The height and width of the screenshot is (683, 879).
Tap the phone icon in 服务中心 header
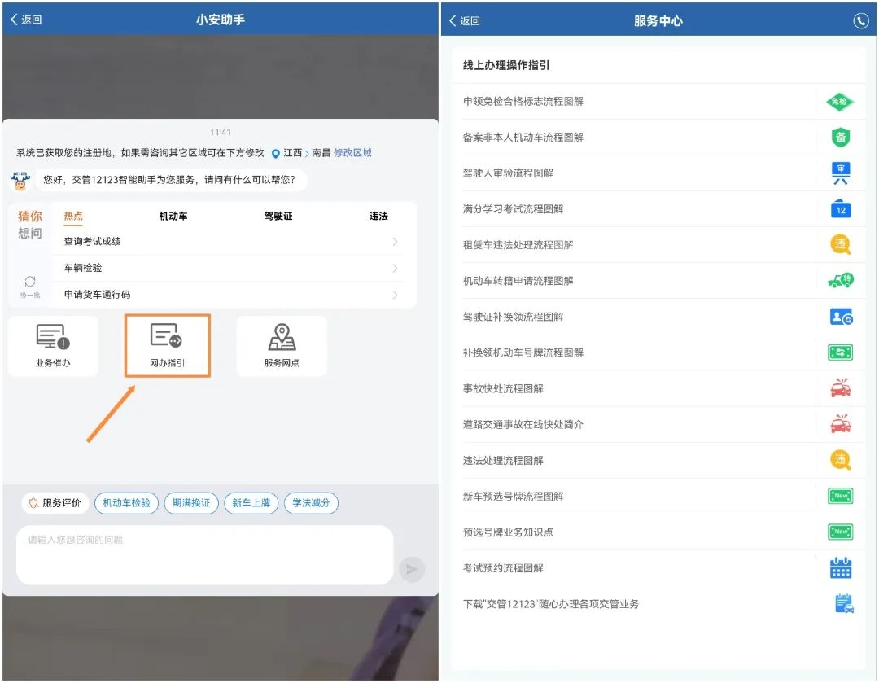click(x=860, y=20)
